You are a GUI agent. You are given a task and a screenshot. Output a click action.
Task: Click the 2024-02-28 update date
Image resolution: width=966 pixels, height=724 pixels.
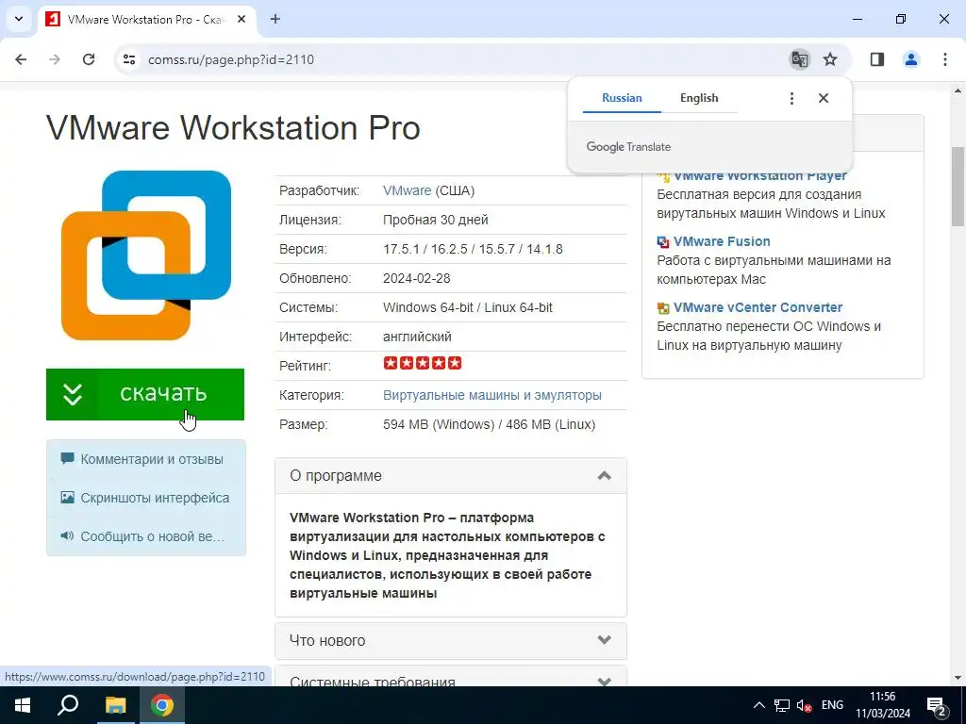click(x=416, y=278)
